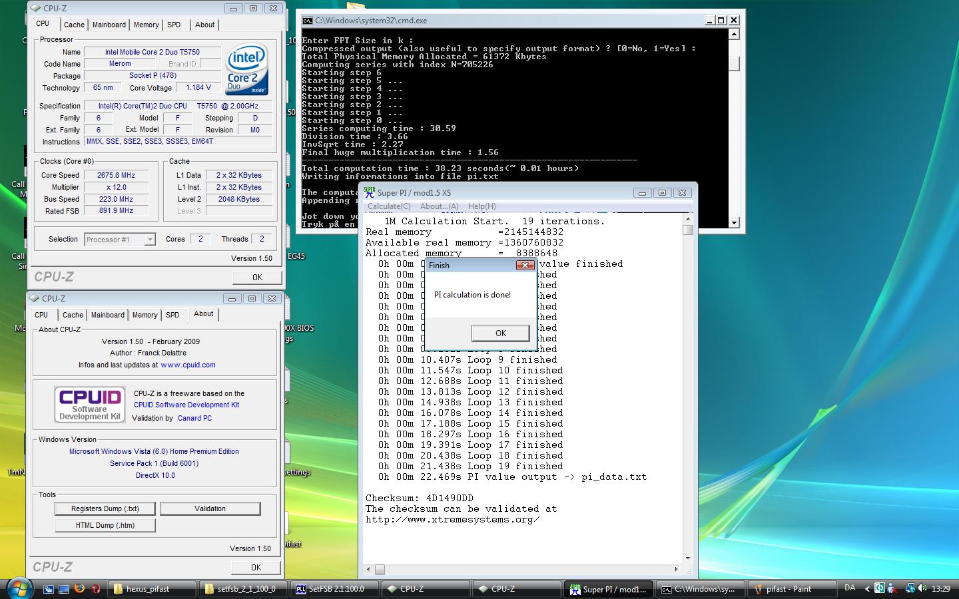
Task: Click the xtremesystems.org URL text in Super PI
Action: pyautogui.click(x=452, y=519)
